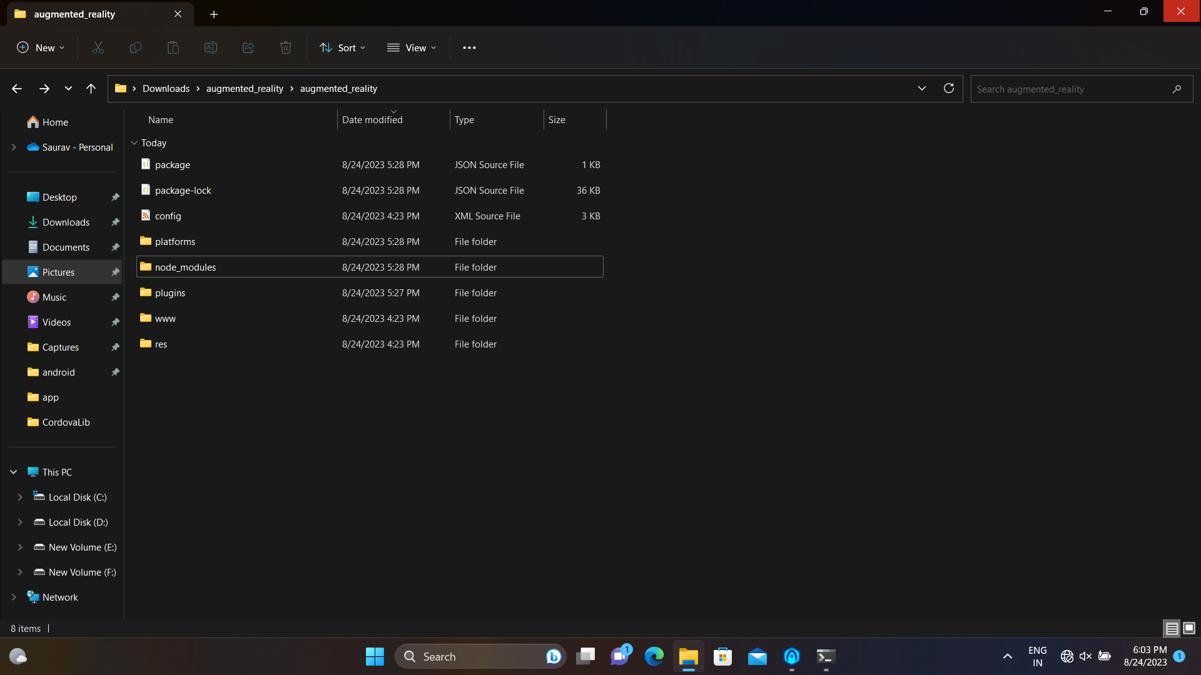This screenshot has width=1201, height=675.
Task: Click the taskbar Search box
Action: click(x=480, y=656)
